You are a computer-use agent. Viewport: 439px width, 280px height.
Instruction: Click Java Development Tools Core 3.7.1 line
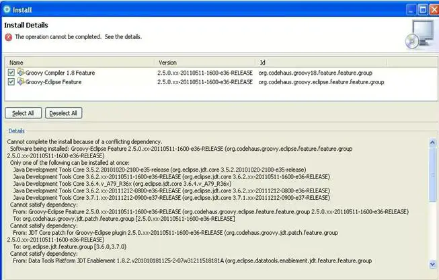[171, 198]
